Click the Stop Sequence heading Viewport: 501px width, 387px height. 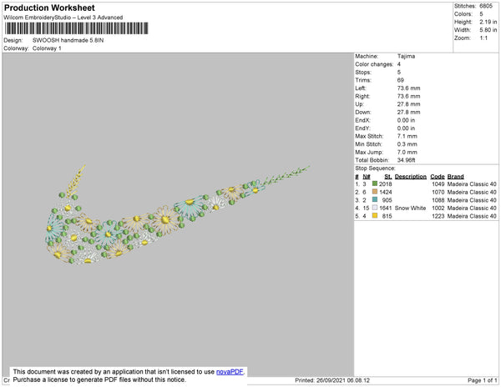tap(376, 168)
